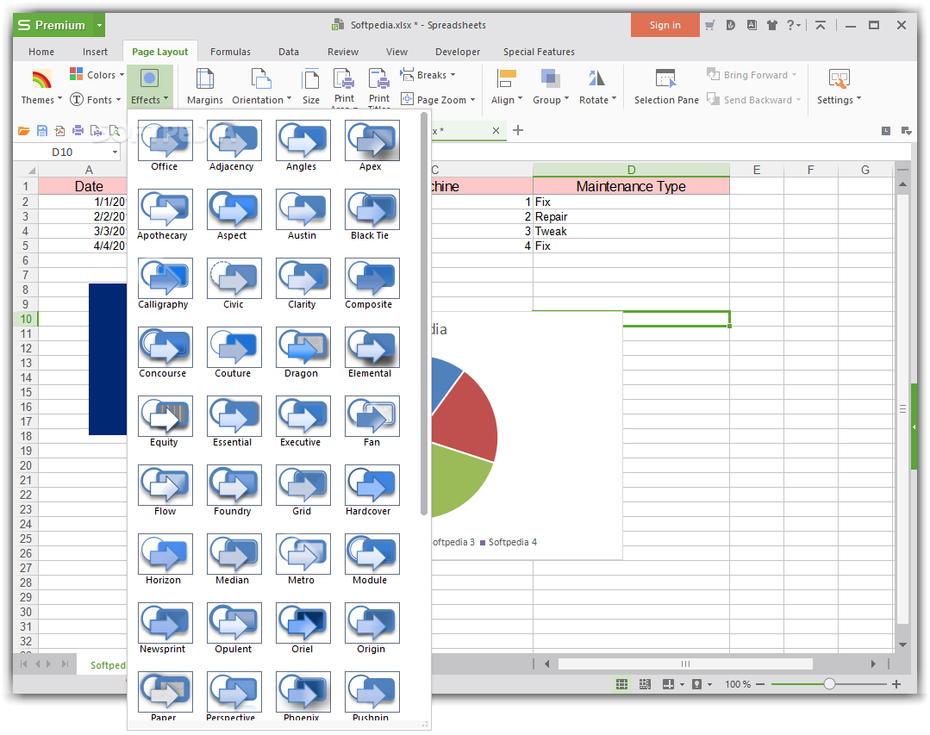Click the shirt skin icon

coord(771,25)
